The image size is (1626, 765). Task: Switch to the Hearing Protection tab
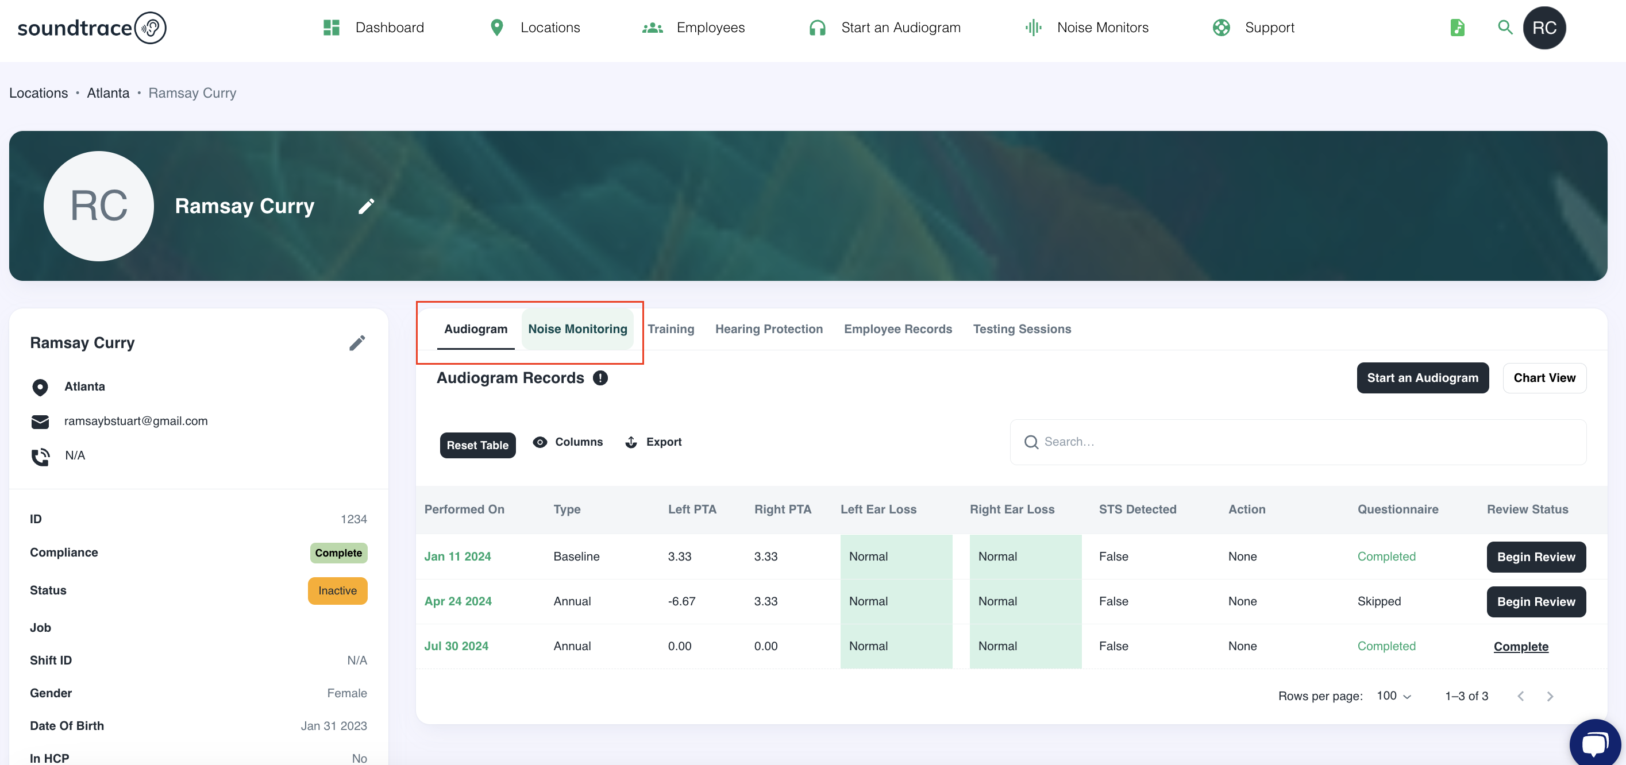click(x=769, y=329)
